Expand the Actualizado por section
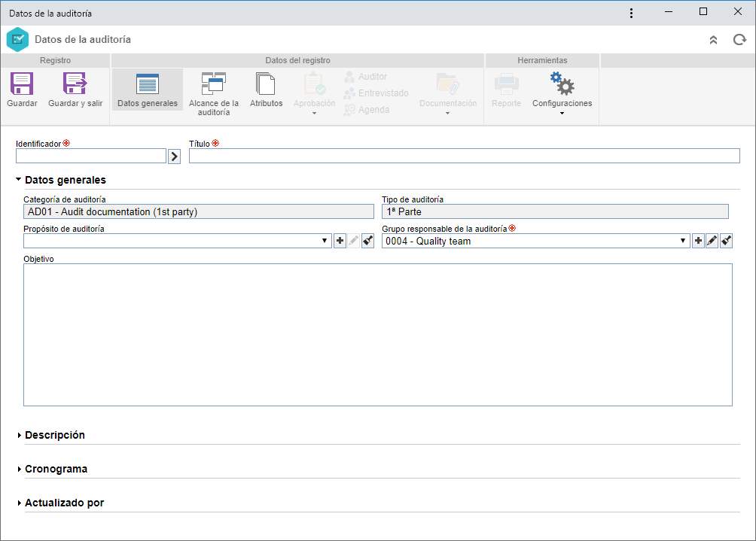 click(19, 503)
